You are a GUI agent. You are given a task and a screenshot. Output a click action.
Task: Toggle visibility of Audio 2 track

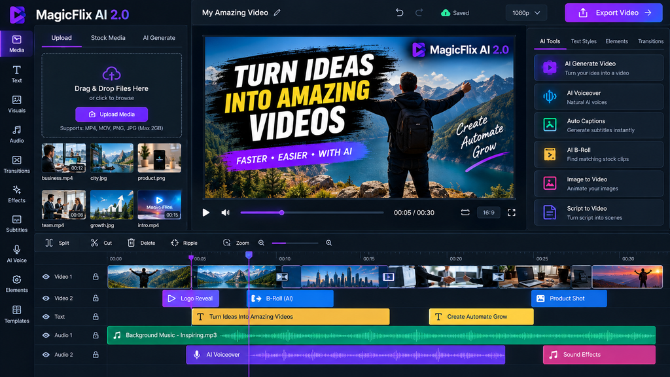coord(46,355)
